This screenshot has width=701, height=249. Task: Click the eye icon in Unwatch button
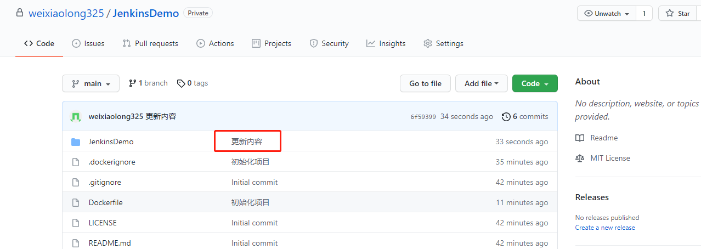[x=589, y=13]
